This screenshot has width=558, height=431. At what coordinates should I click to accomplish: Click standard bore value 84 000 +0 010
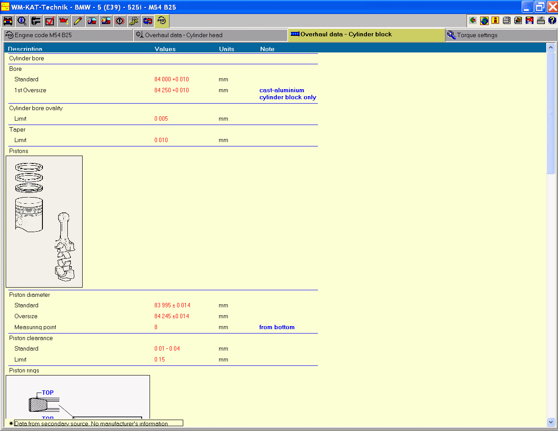coord(171,79)
